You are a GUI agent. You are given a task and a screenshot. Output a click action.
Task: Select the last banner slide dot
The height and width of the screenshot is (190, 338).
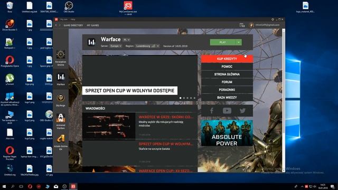(x=194, y=98)
